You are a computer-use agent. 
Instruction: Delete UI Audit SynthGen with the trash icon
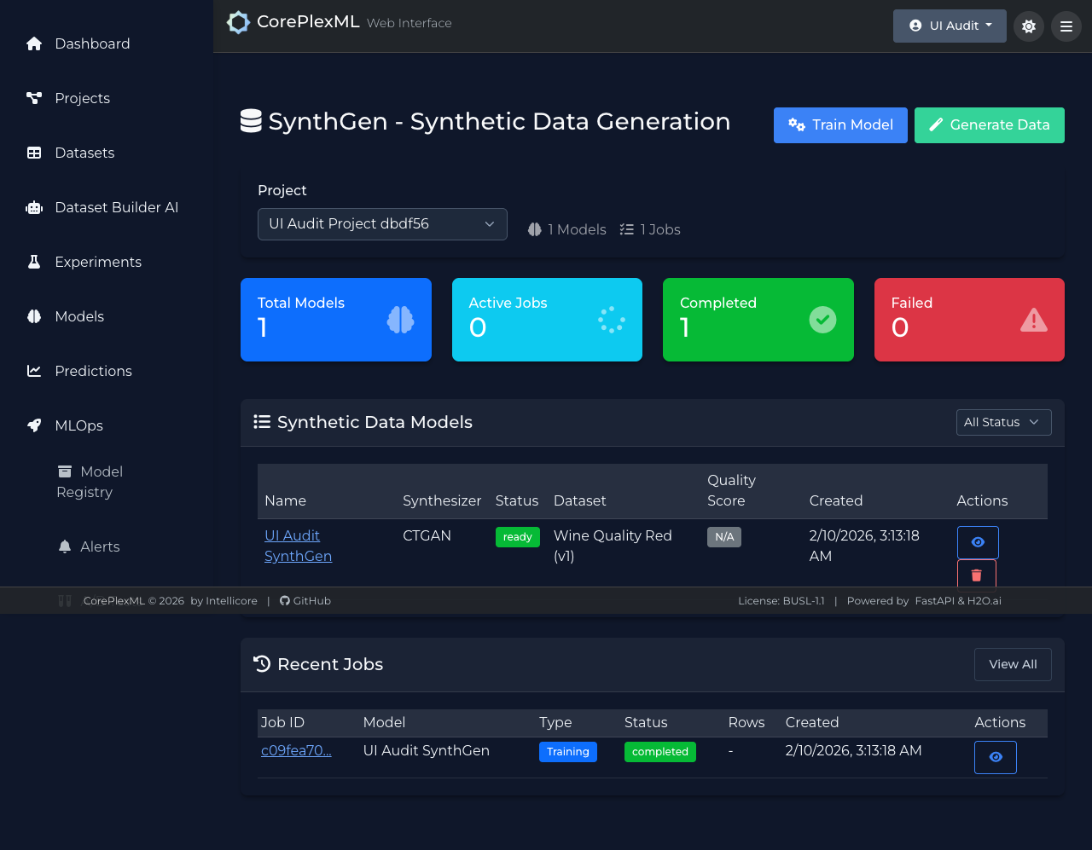pyautogui.click(x=977, y=574)
